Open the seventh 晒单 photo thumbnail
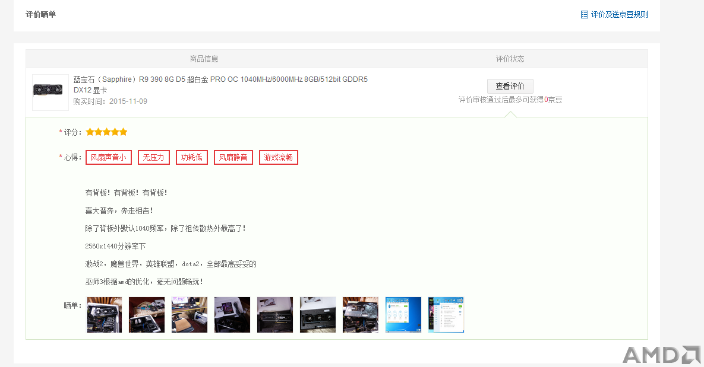 [x=361, y=315]
